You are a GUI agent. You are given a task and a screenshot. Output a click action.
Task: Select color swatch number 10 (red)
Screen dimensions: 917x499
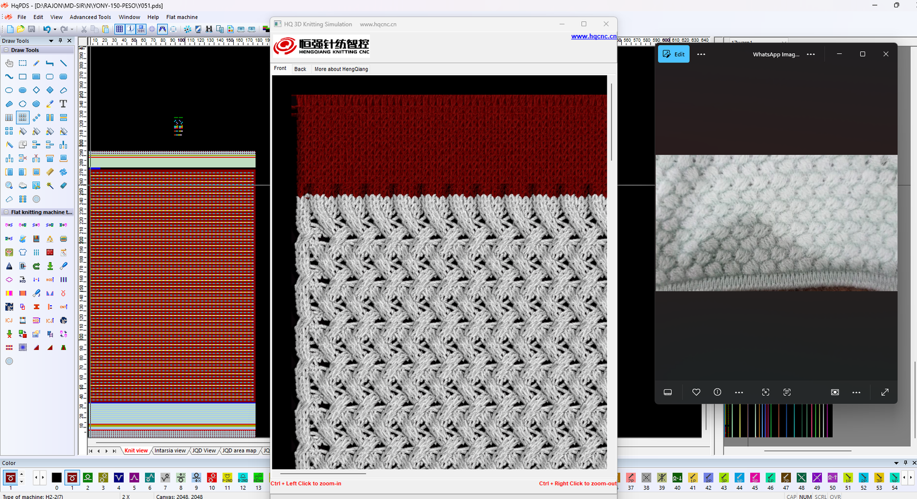212,478
